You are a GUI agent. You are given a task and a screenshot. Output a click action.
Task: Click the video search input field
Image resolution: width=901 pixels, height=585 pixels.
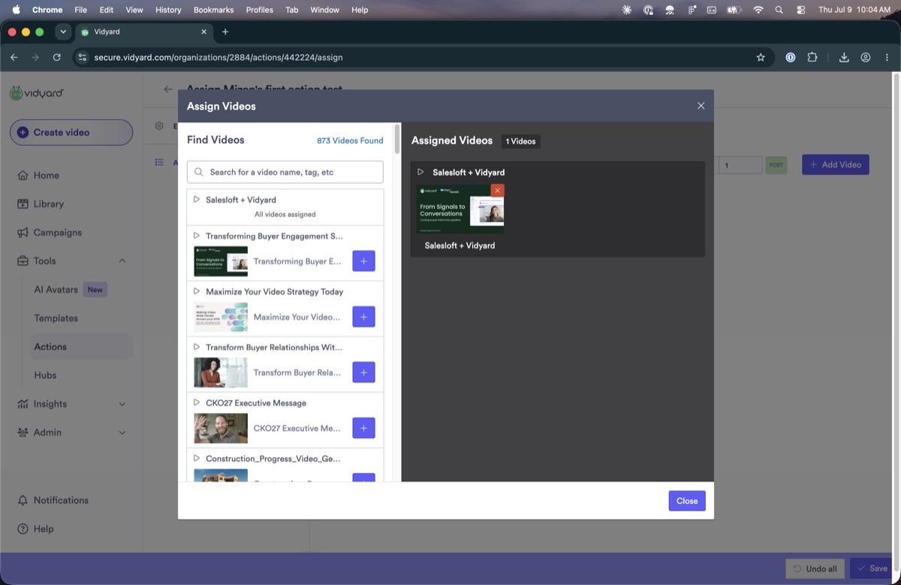(285, 172)
